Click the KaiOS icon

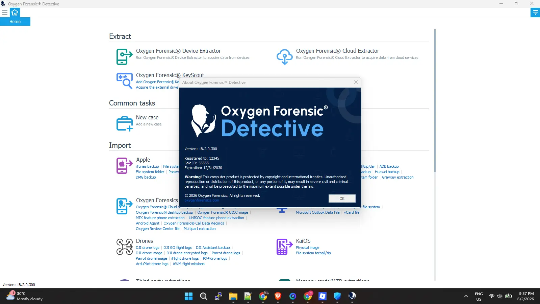tap(284, 247)
